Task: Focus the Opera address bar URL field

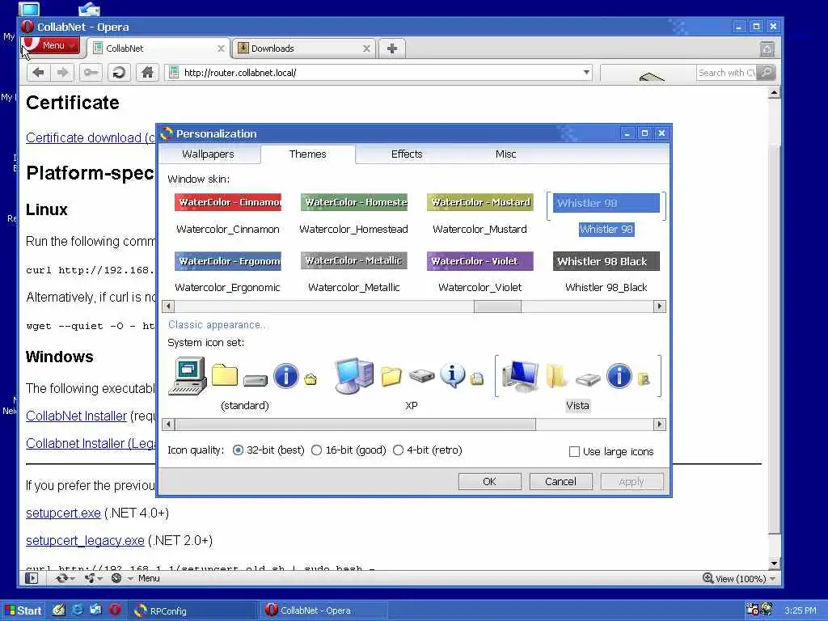Action: [x=378, y=72]
